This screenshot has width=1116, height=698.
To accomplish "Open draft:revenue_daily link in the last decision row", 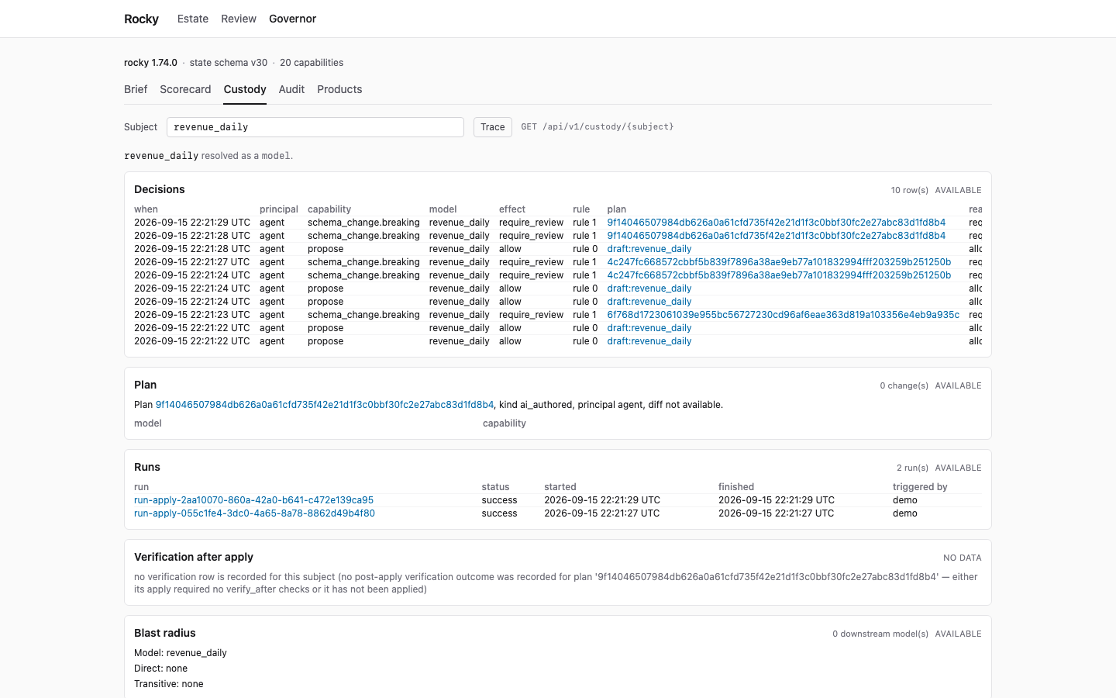I will tap(649, 341).
